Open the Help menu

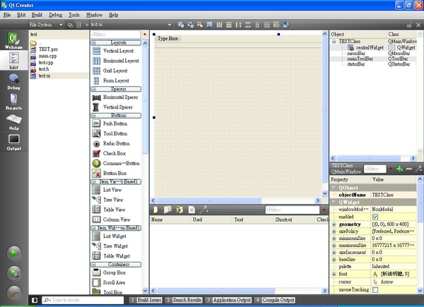[x=114, y=15]
